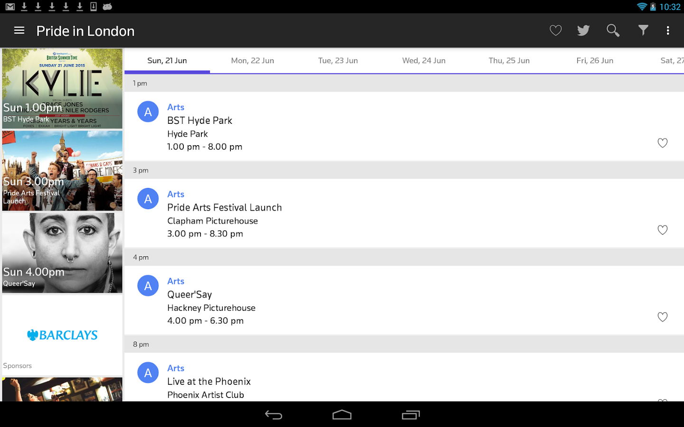Tap the mail notification icon in status bar

click(x=10, y=7)
